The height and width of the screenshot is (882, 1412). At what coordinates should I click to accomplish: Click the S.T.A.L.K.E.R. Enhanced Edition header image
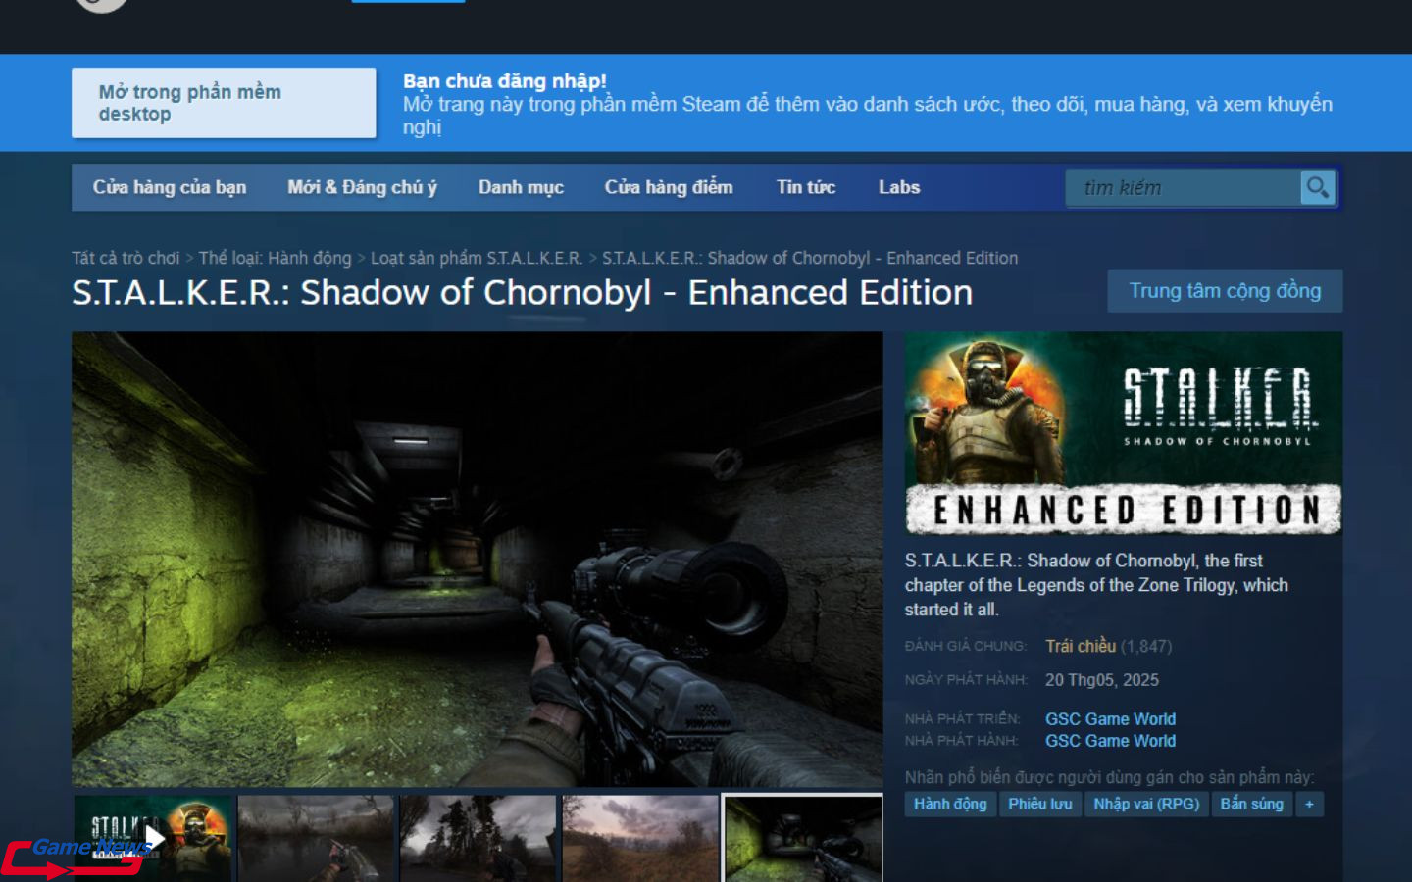(x=1123, y=433)
